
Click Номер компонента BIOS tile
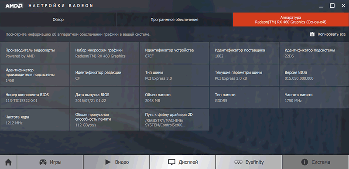35,98
